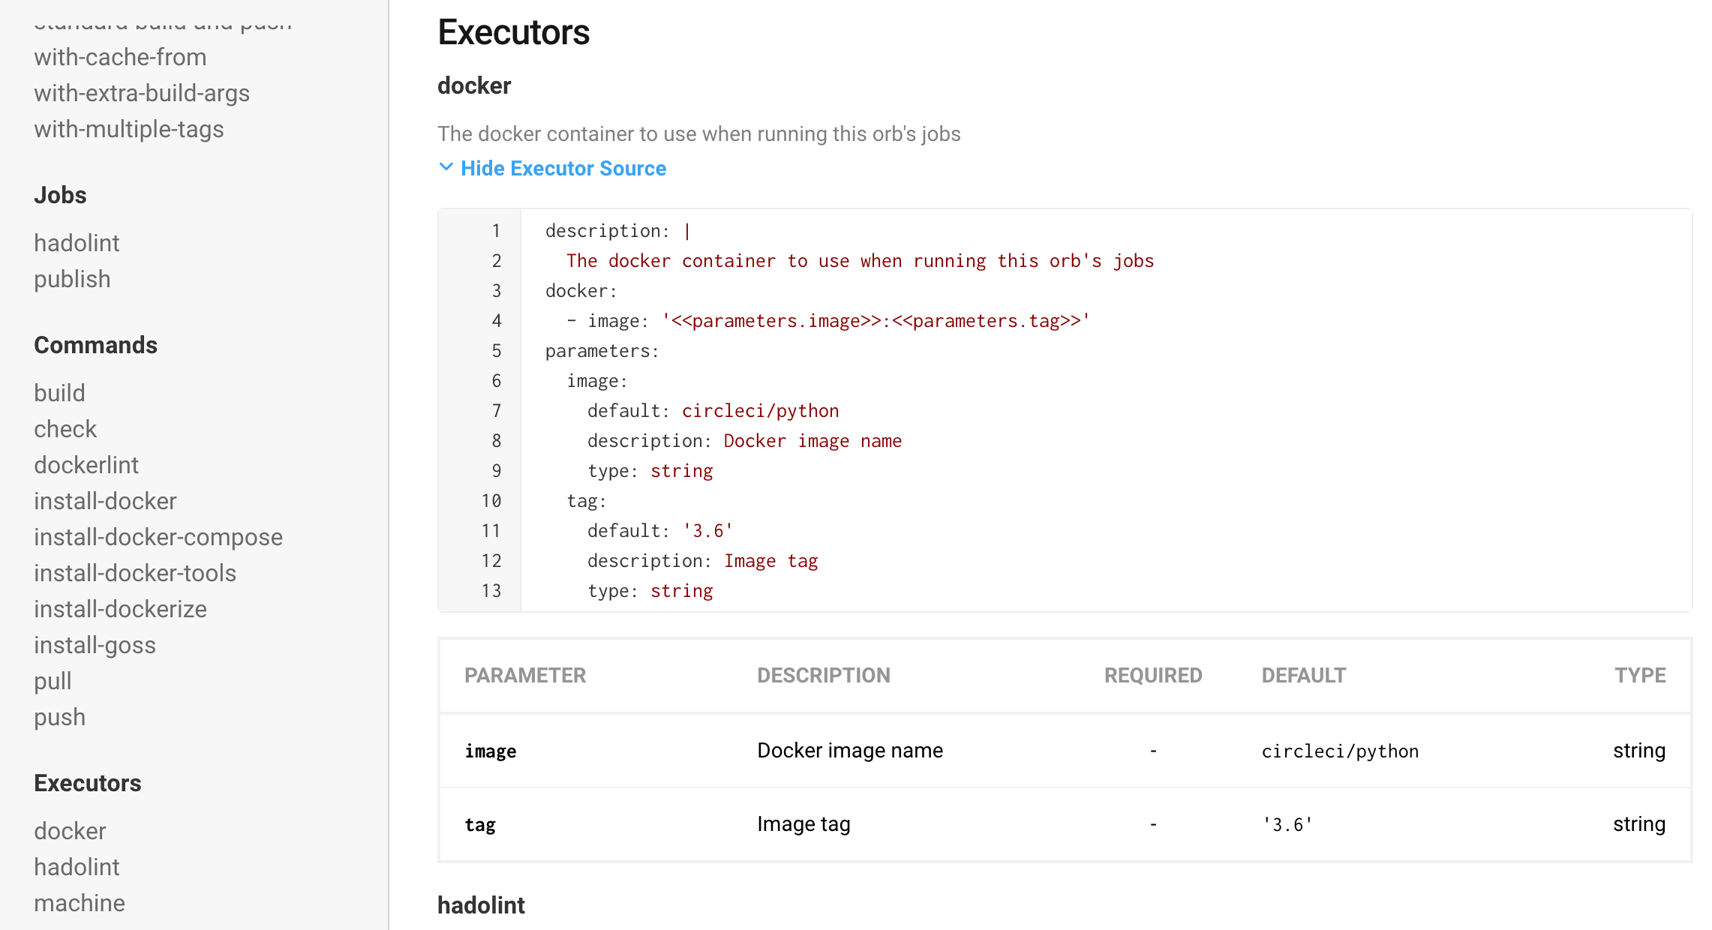
Task: Click the DESCRIPTION column header
Action: [824, 675]
